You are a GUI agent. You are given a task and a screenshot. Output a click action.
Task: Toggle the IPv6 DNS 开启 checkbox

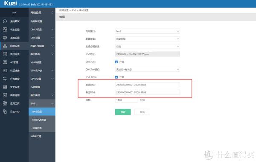pyautogui.click(x=116, y=77)
